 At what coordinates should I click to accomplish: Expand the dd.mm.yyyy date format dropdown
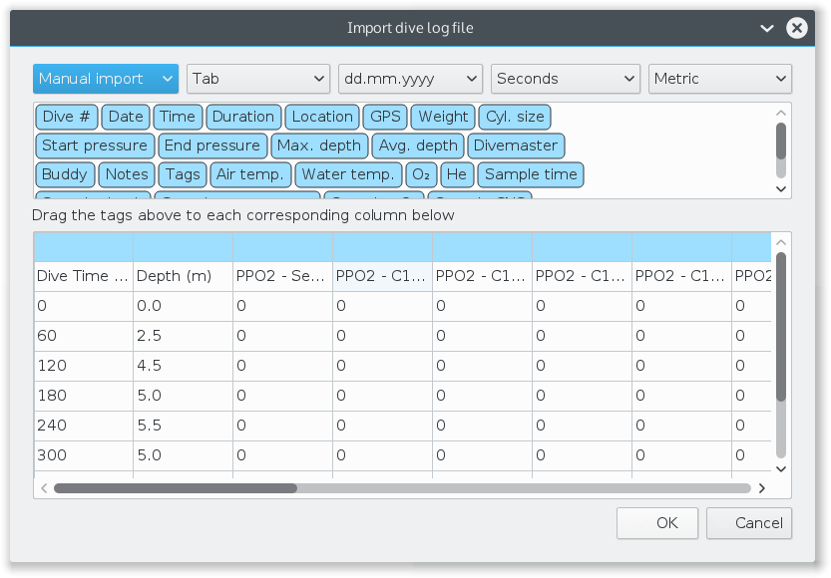410,79
